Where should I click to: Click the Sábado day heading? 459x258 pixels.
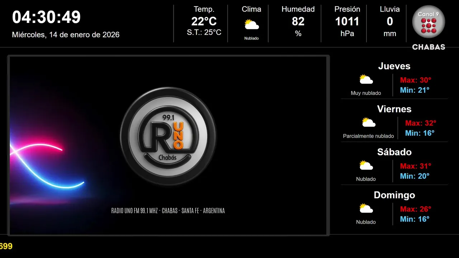point(394,152)
